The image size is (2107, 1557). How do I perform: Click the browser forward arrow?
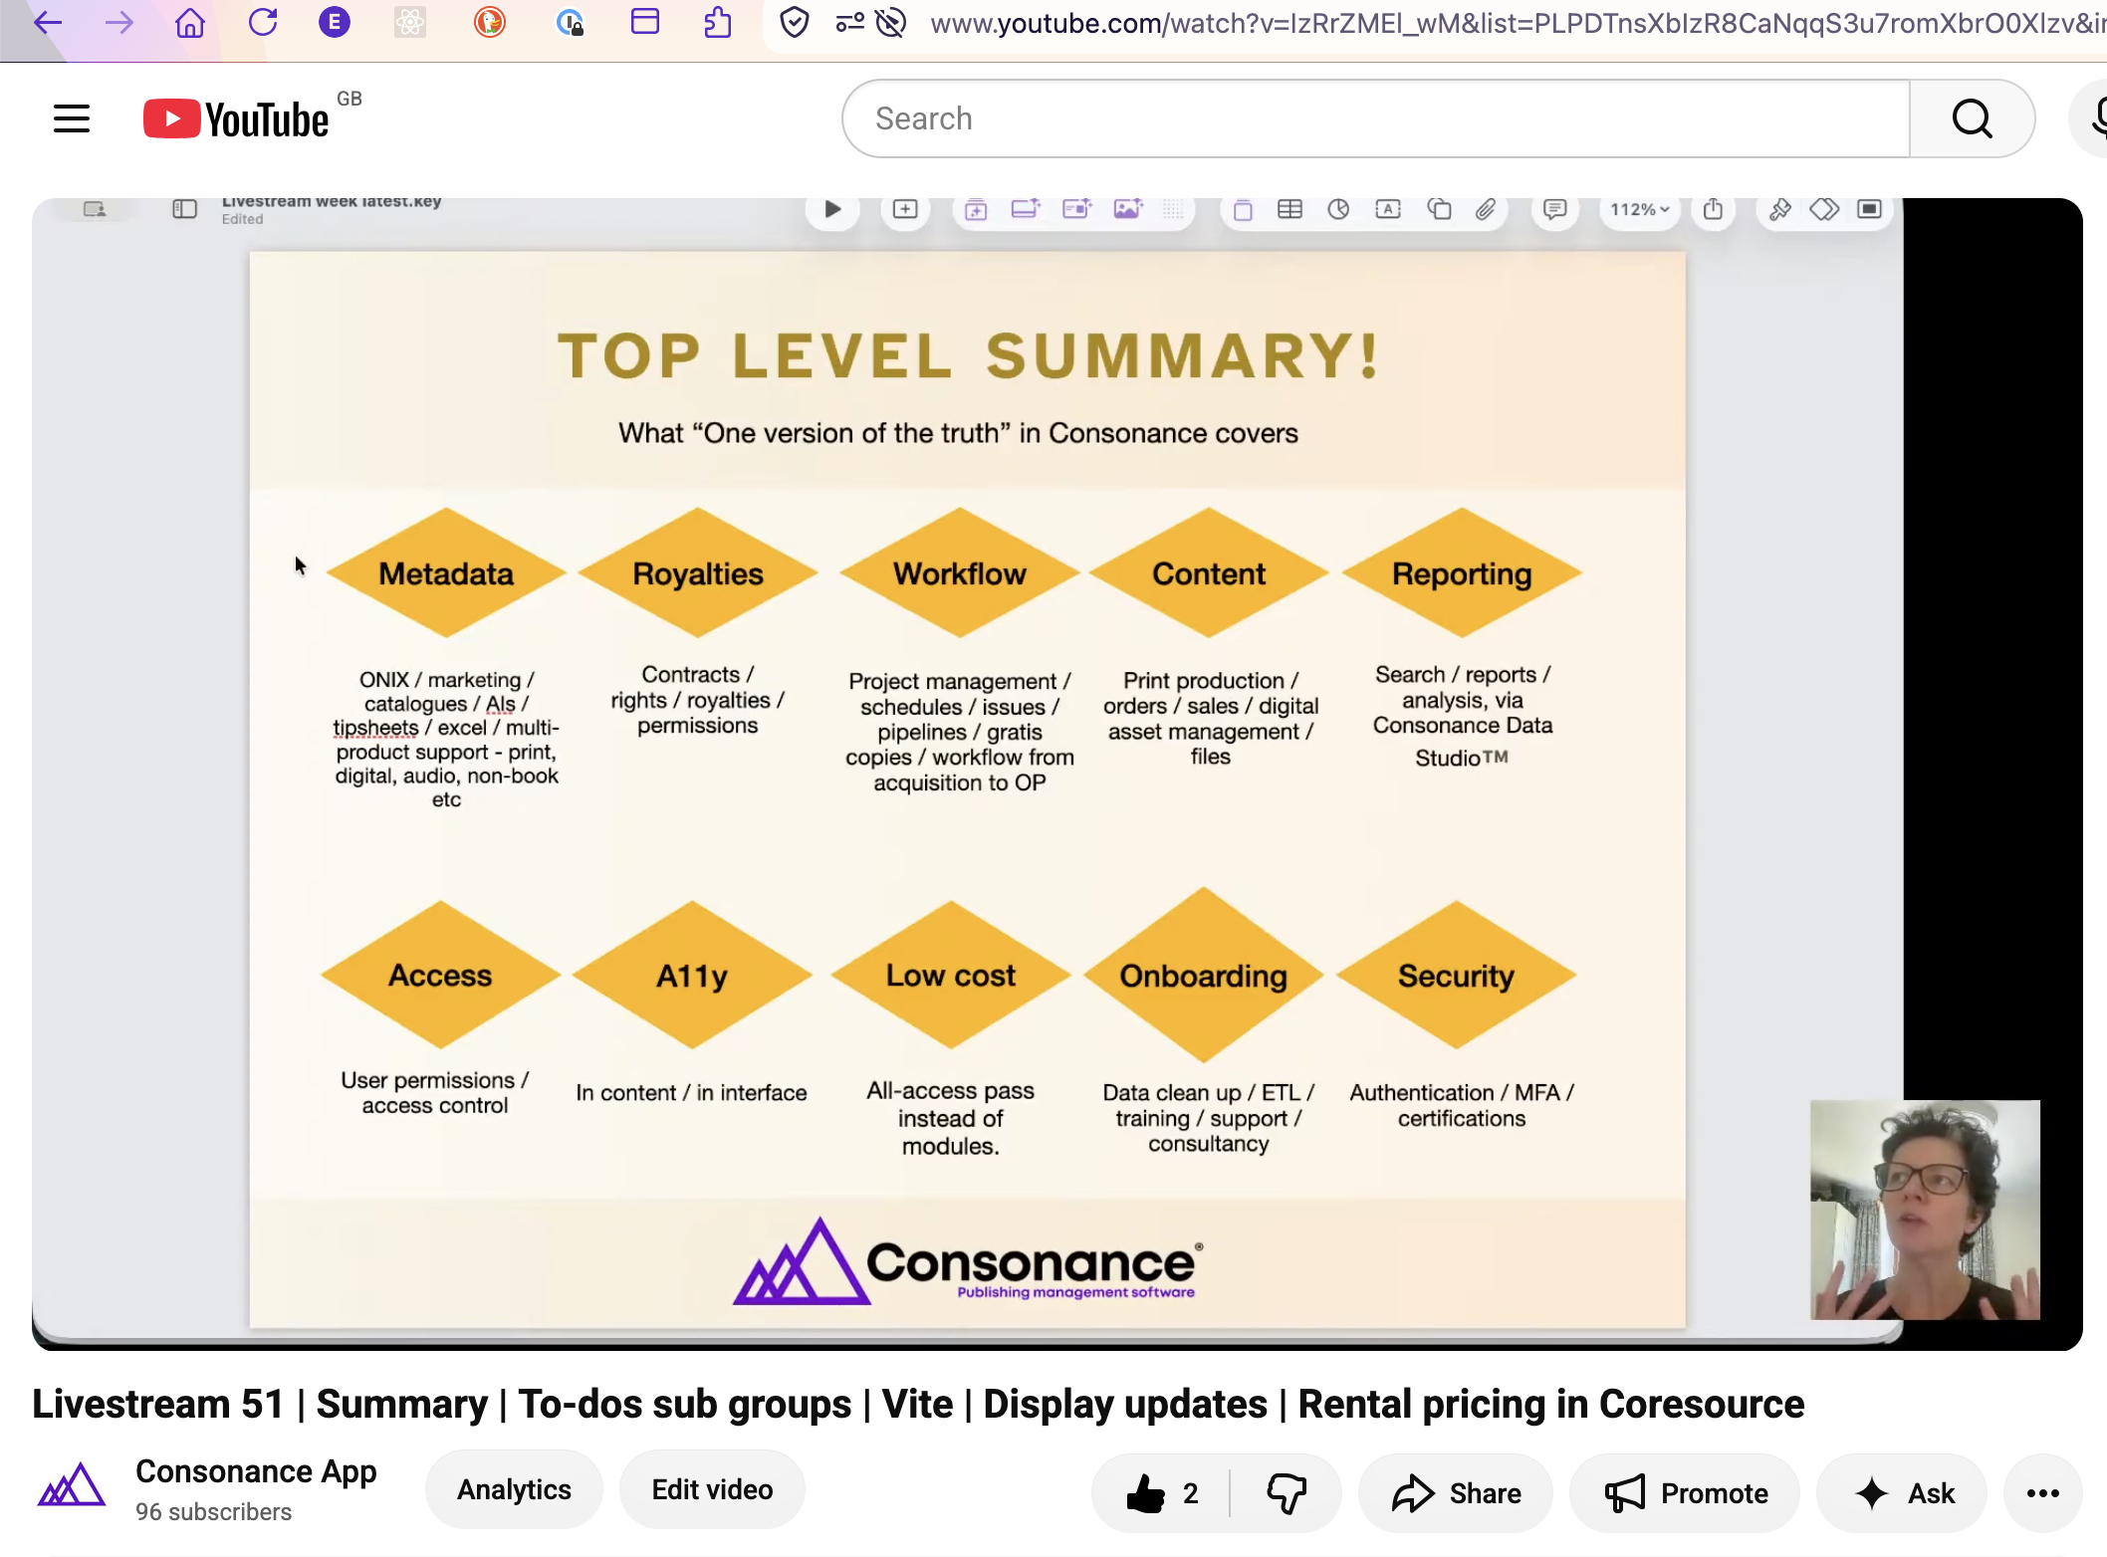(118, 22)
